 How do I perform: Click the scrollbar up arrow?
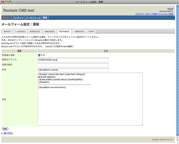point(178,137)
